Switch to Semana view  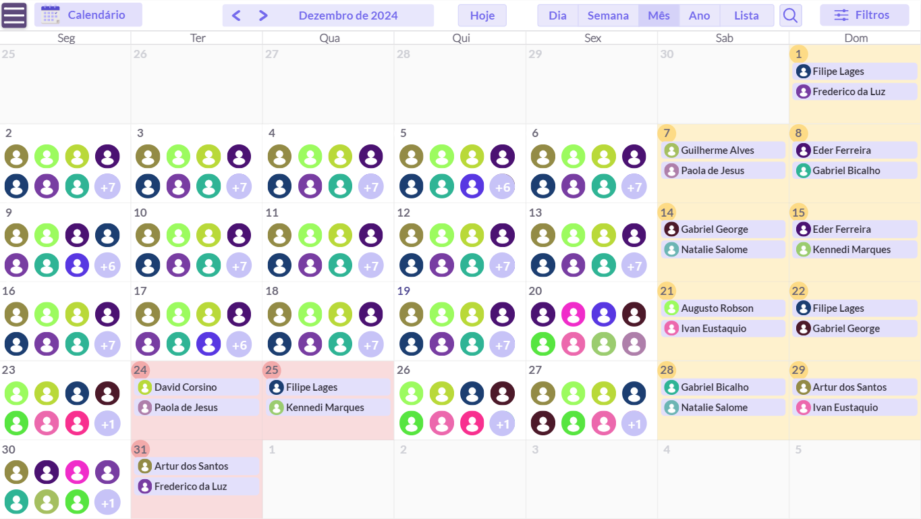point(608,16)
